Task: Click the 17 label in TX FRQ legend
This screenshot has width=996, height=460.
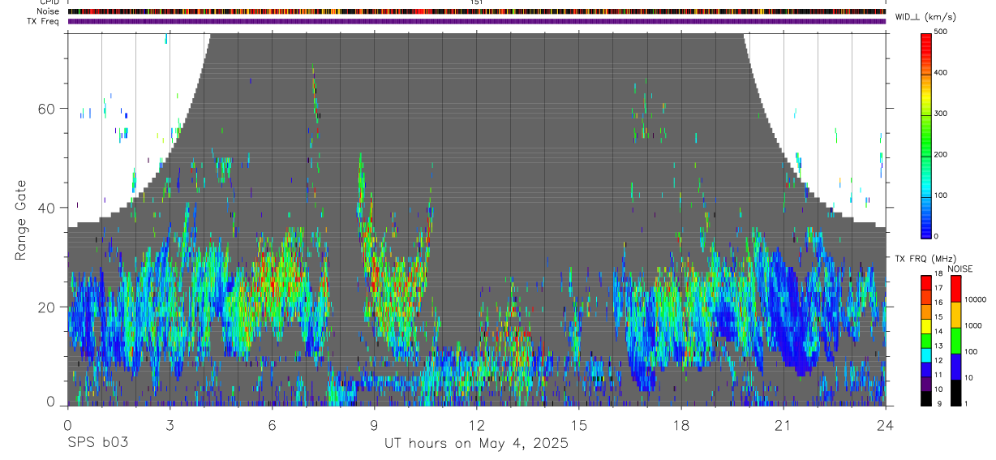Action: [x=938, y=288]
